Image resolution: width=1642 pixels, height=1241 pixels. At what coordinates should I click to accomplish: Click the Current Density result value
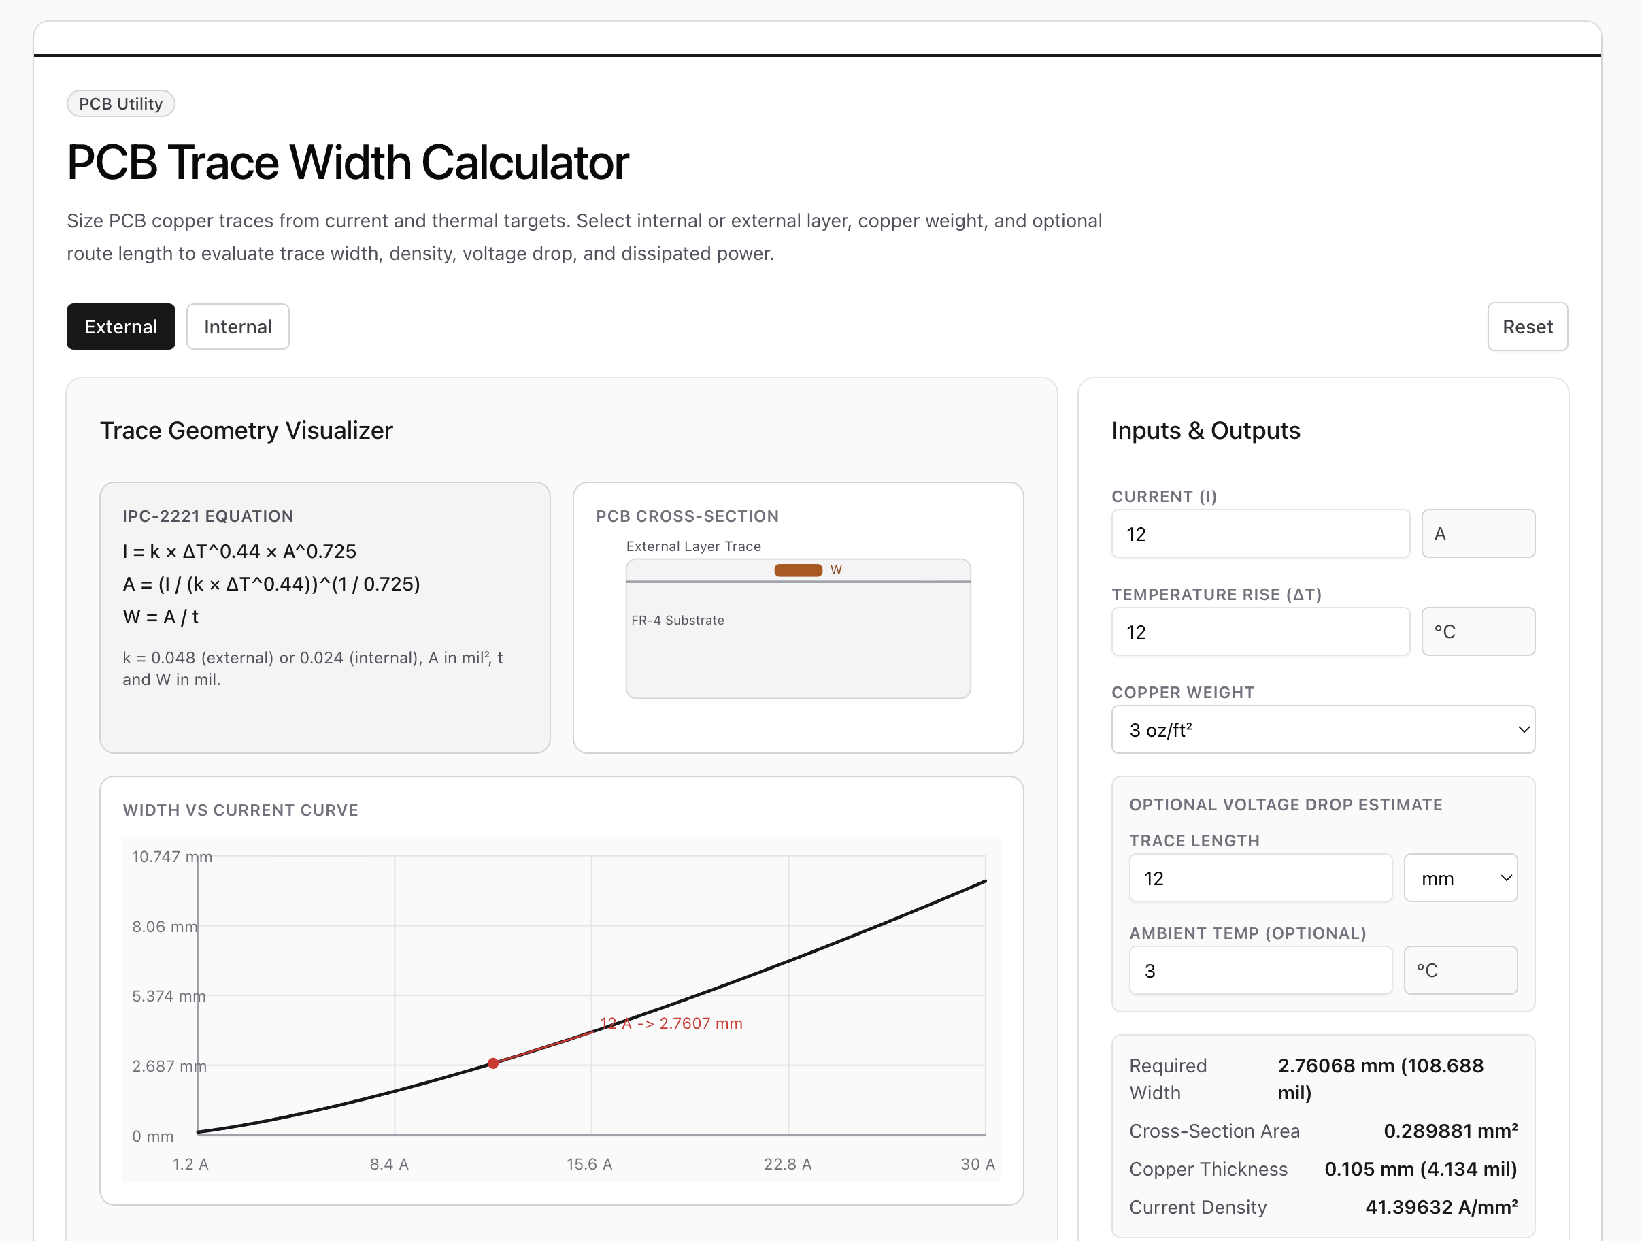[x=1441, y=1207]
